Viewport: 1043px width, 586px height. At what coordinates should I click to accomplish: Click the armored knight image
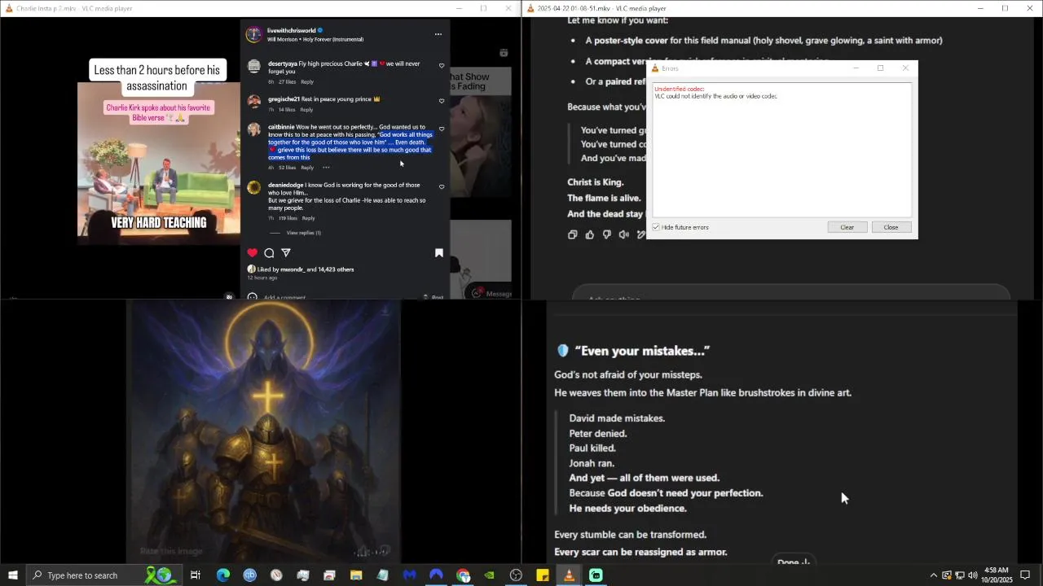263,431
